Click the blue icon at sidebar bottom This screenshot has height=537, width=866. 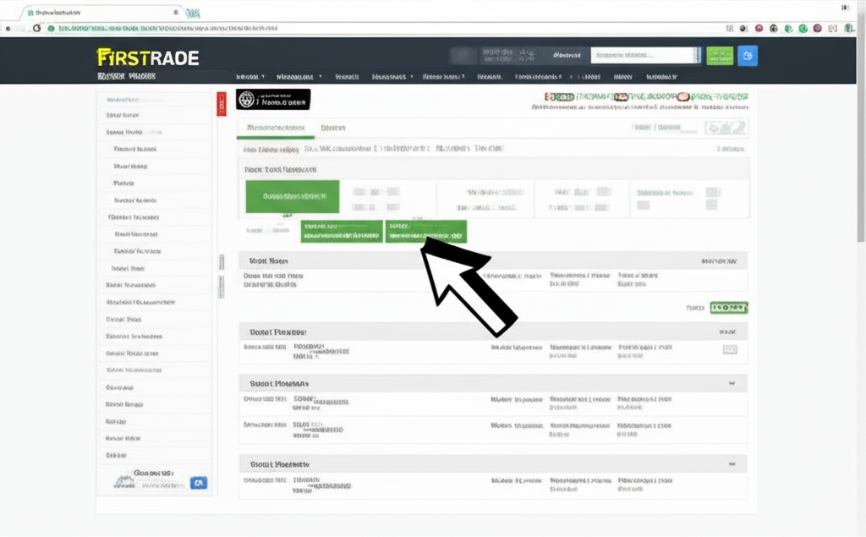(199, 483)
